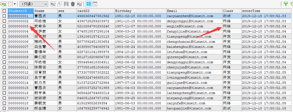Select email cell caiyufa@91xueit.com
This screenshot has width=293, height=112.
194,103
